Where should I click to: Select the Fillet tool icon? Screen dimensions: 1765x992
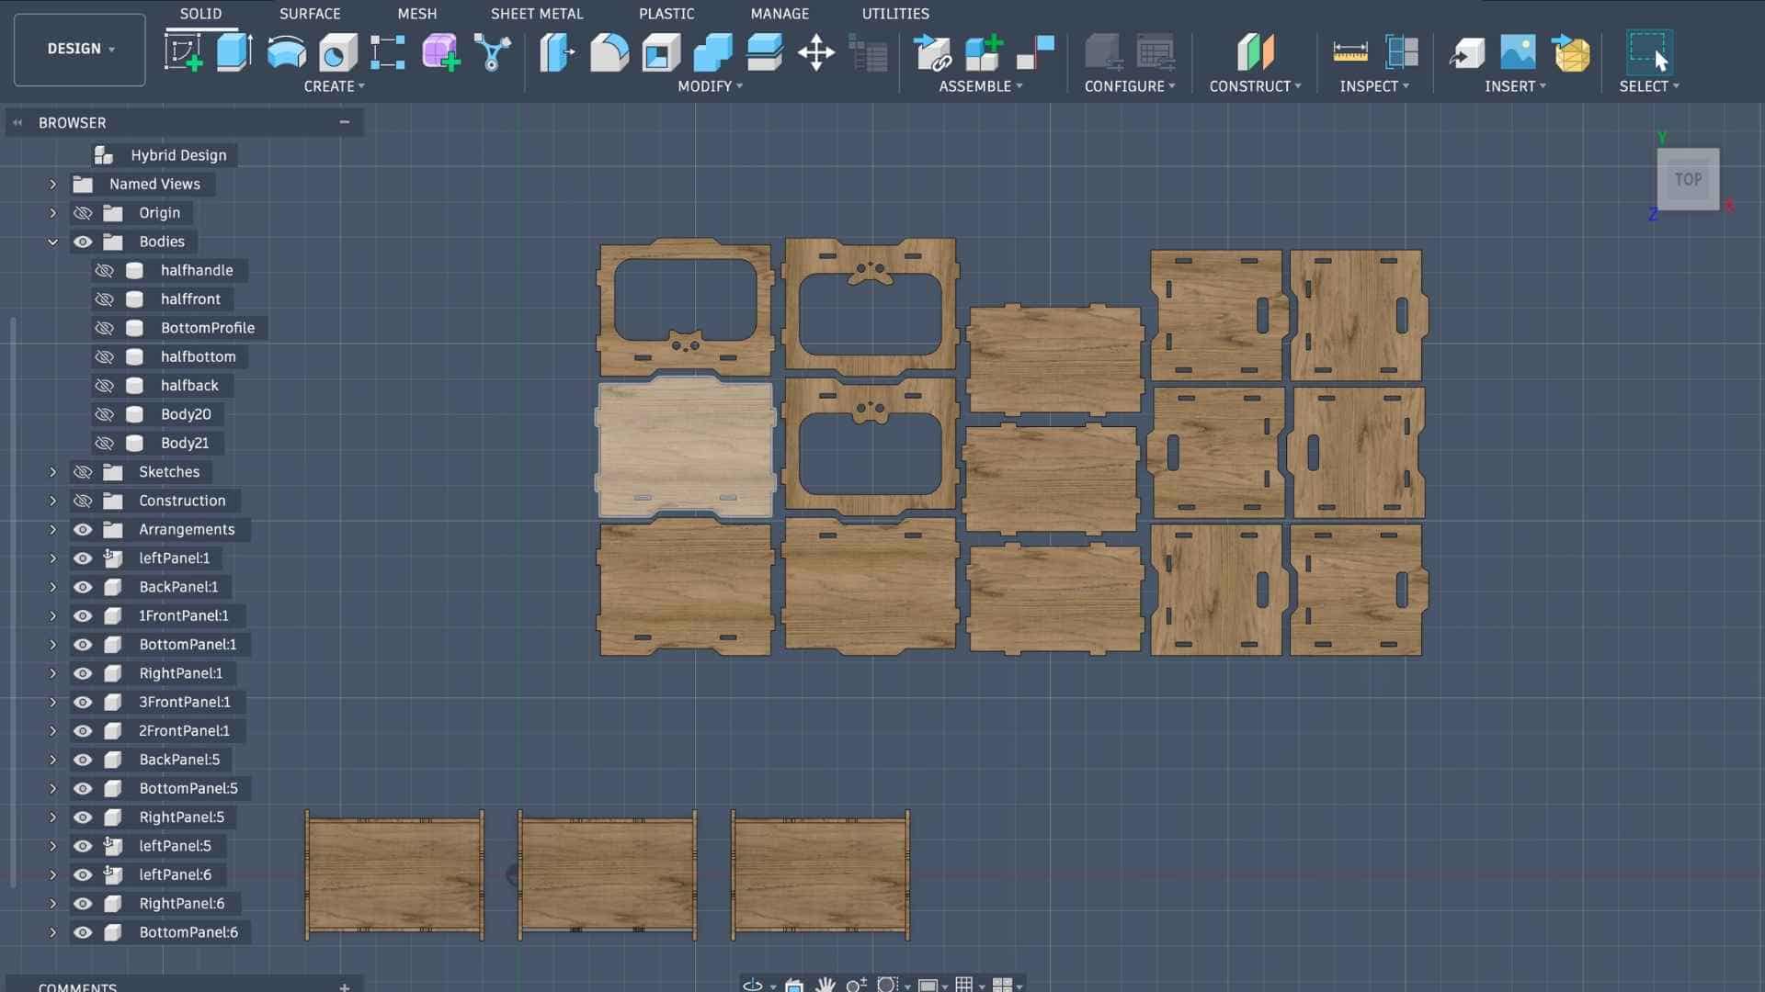pyautogui.click(x=609, y=51)
